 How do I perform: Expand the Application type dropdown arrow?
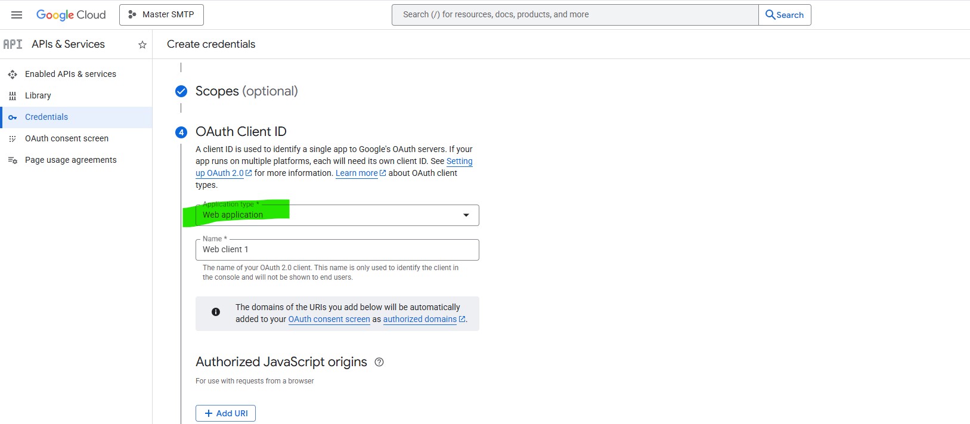(466, 215)
